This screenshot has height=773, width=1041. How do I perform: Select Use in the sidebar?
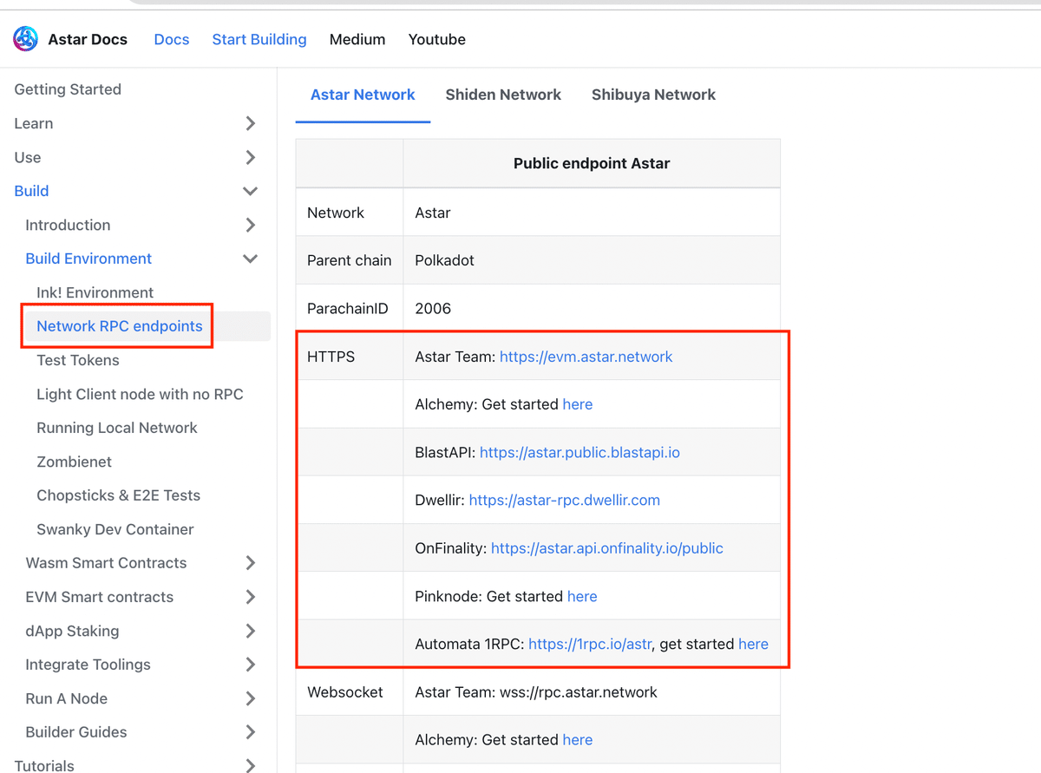pos(28,157)
